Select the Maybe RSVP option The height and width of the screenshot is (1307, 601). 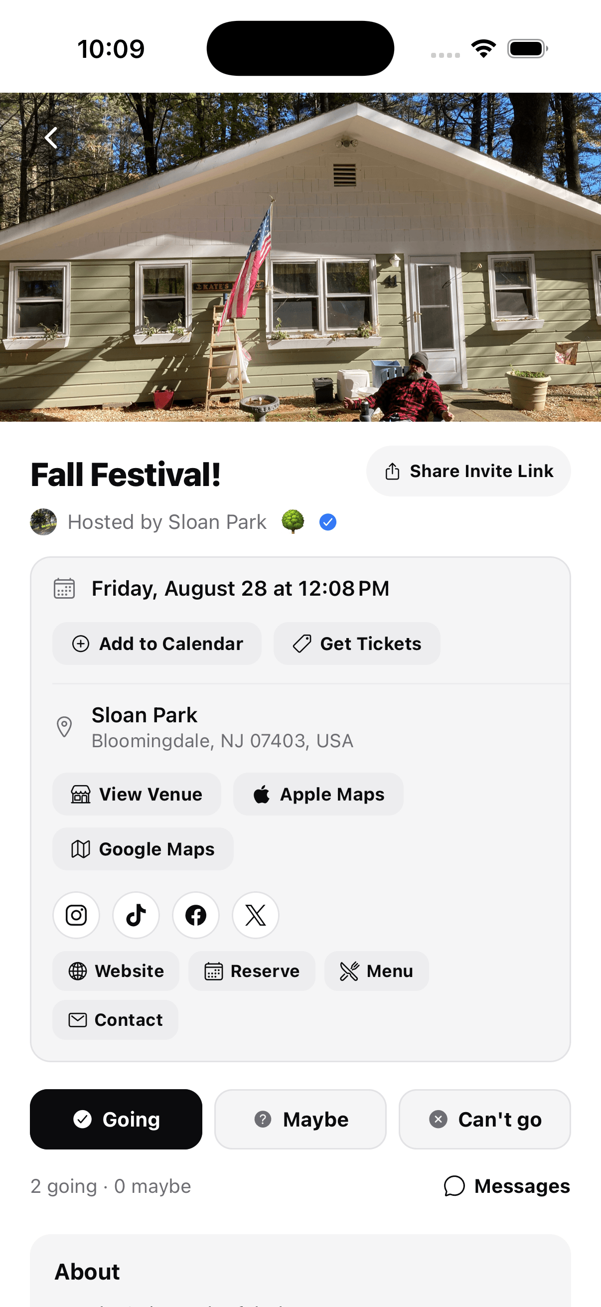coord(300,1119)
